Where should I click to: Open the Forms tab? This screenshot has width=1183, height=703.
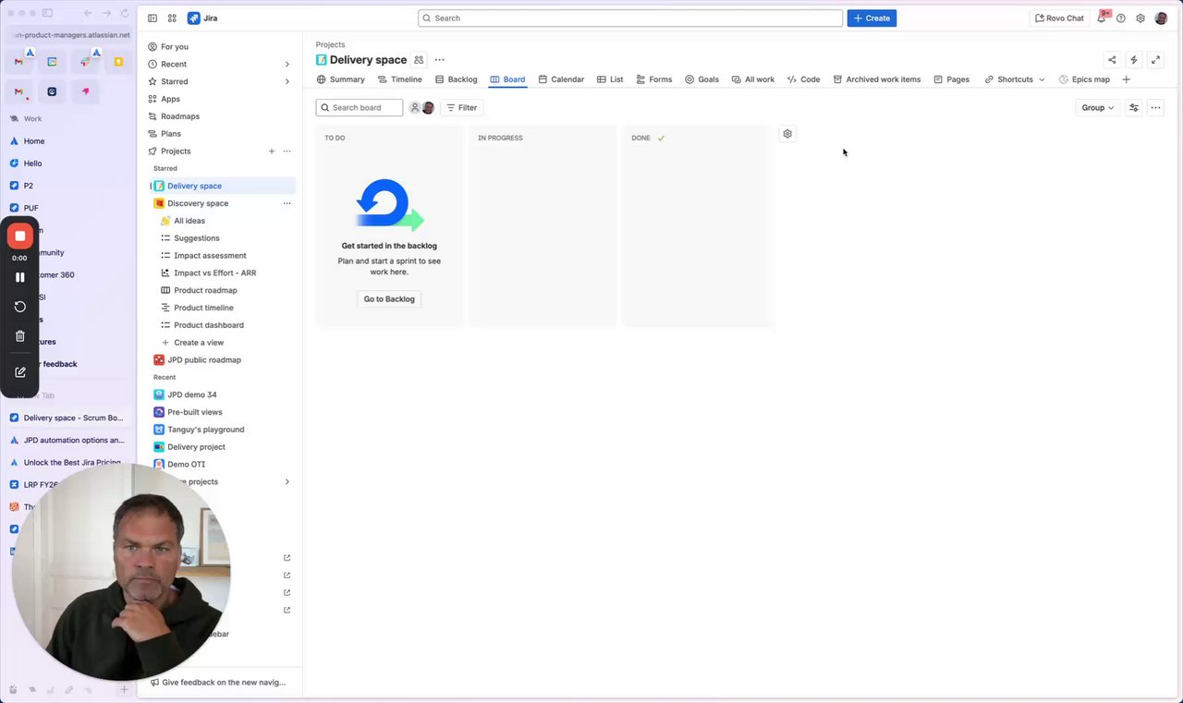(654, 79)
